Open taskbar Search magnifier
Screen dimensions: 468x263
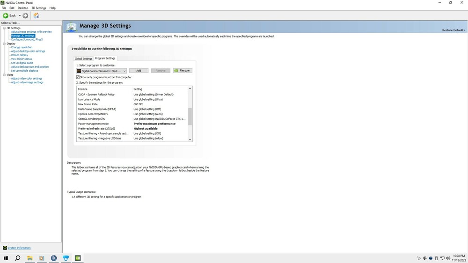[18, 258]
